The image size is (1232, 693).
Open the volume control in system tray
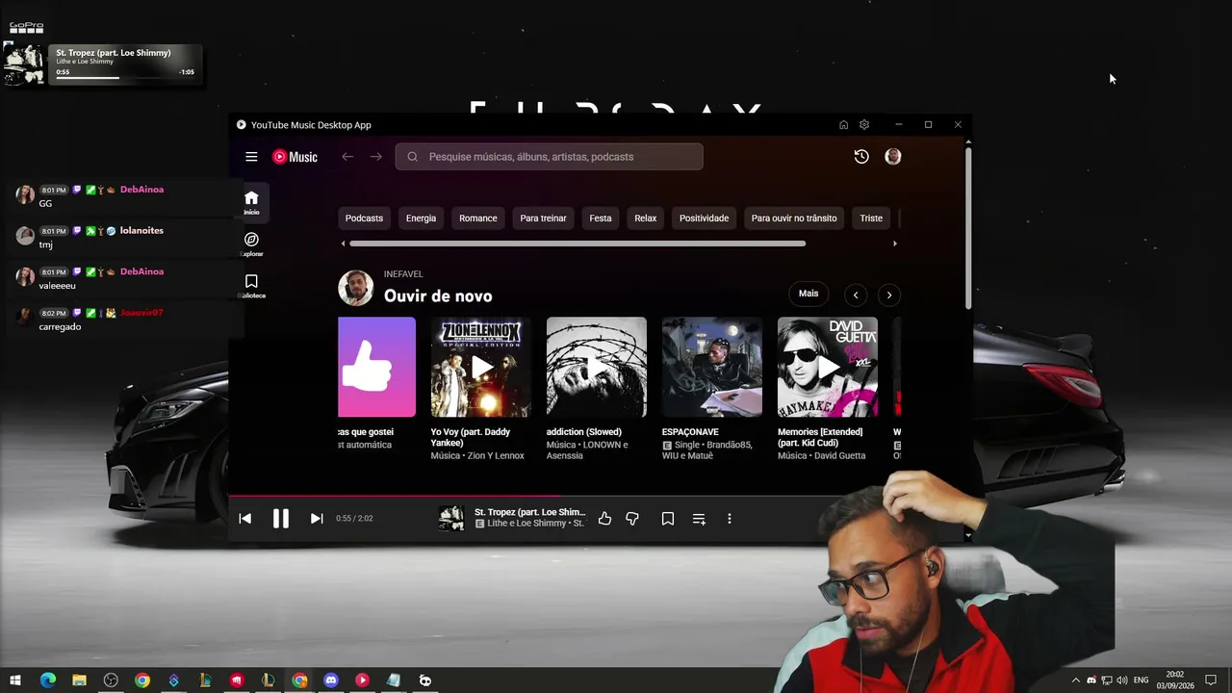tap(1122, 680)
